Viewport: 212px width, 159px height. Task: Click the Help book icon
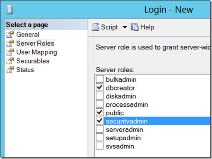135,27
